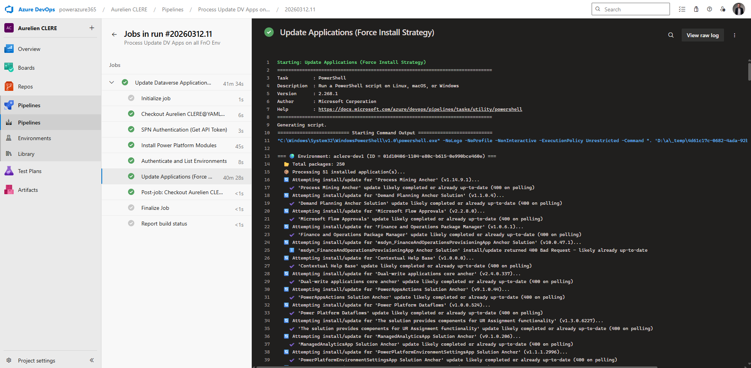Click log line 1 Starting text
Screen dimensions: 751x368
[351, 62]
